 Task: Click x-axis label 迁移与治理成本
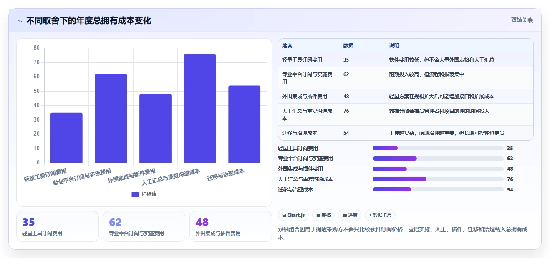click(x=226, y=175)
